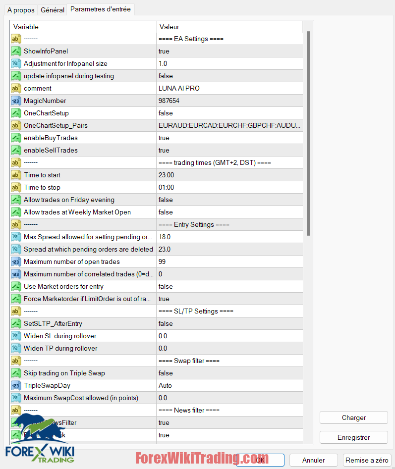395x469 pixels.
Task: Click the string icon beside Time to stop
Action: coord(16,187)
